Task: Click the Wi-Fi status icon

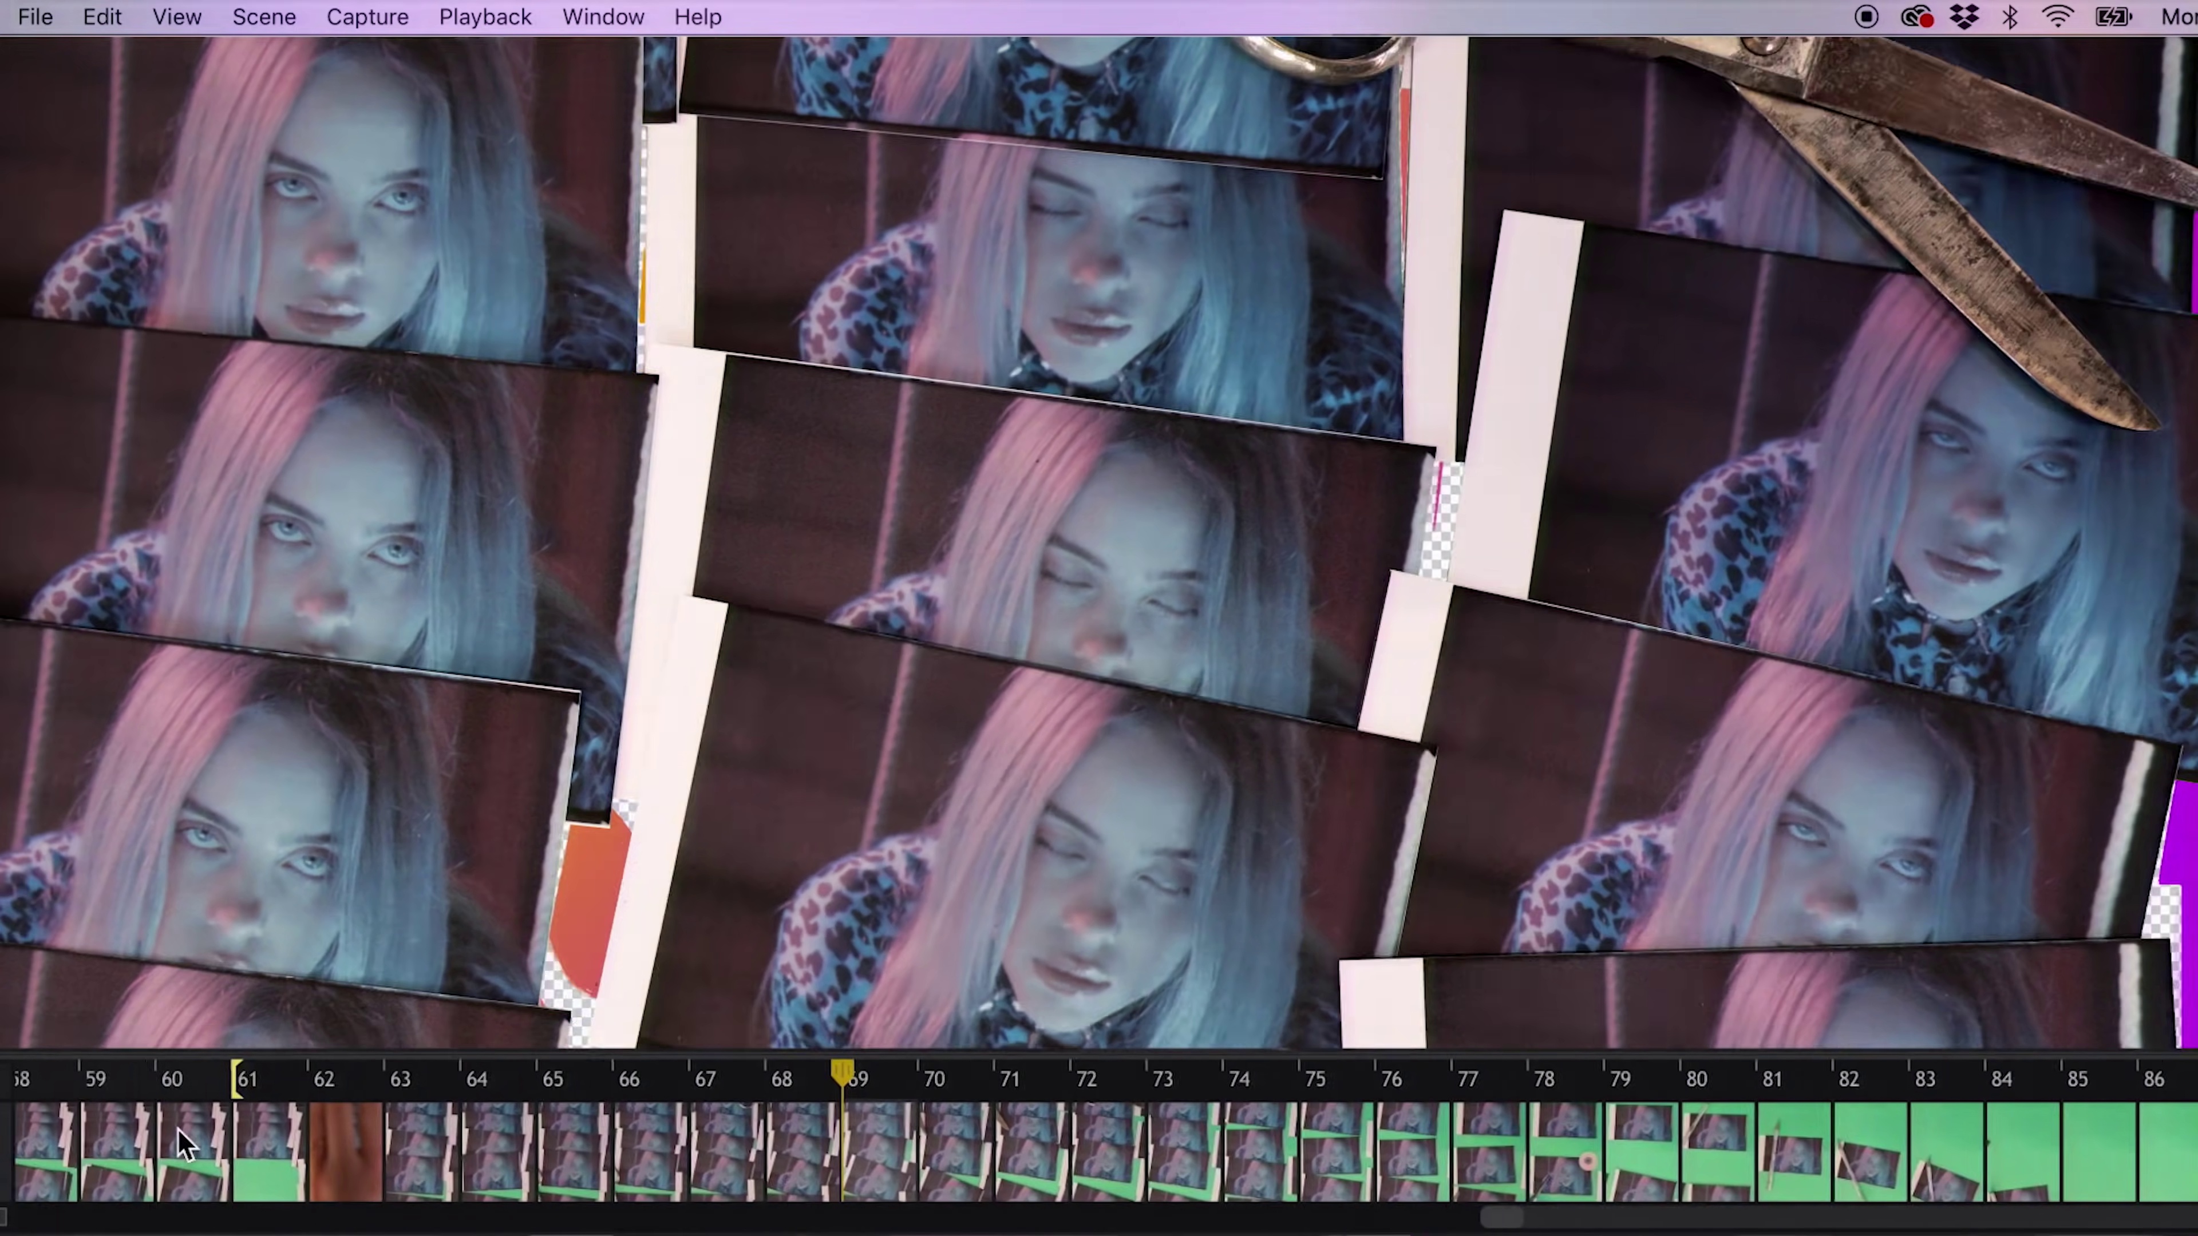Action: [2058, 17]
